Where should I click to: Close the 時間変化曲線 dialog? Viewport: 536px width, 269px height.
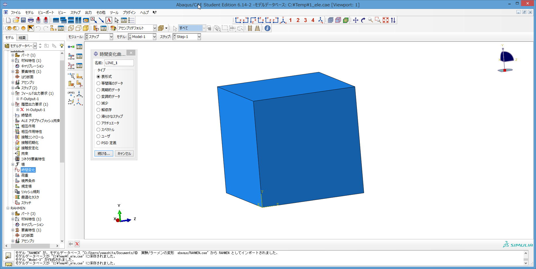click(131, 53)
